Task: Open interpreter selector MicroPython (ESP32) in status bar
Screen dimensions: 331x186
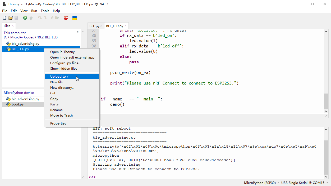Action: tap(260, 183)
